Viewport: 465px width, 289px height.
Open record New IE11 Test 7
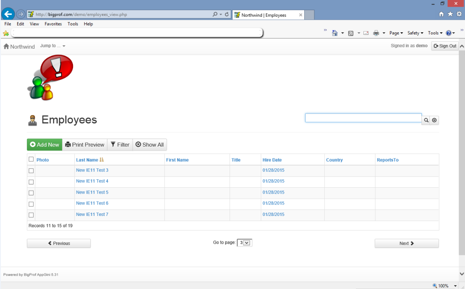92,214
